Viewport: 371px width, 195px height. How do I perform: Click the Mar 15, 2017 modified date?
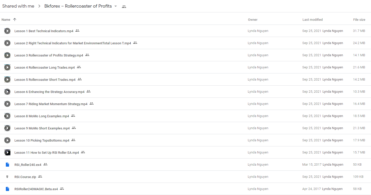(312, 165)
